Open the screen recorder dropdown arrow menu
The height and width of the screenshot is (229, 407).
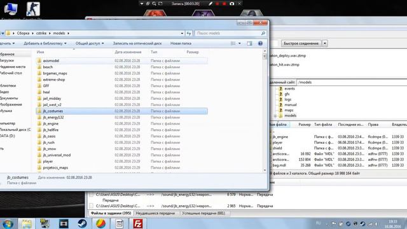coord(142,4)
